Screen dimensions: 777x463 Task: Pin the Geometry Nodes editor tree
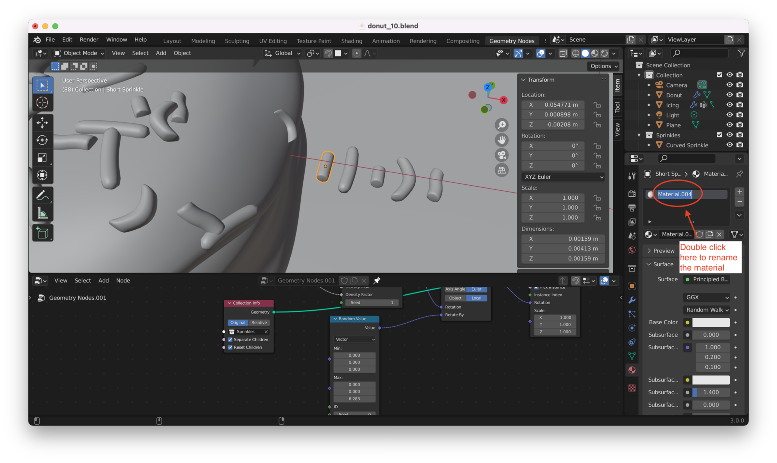point(377,281)
